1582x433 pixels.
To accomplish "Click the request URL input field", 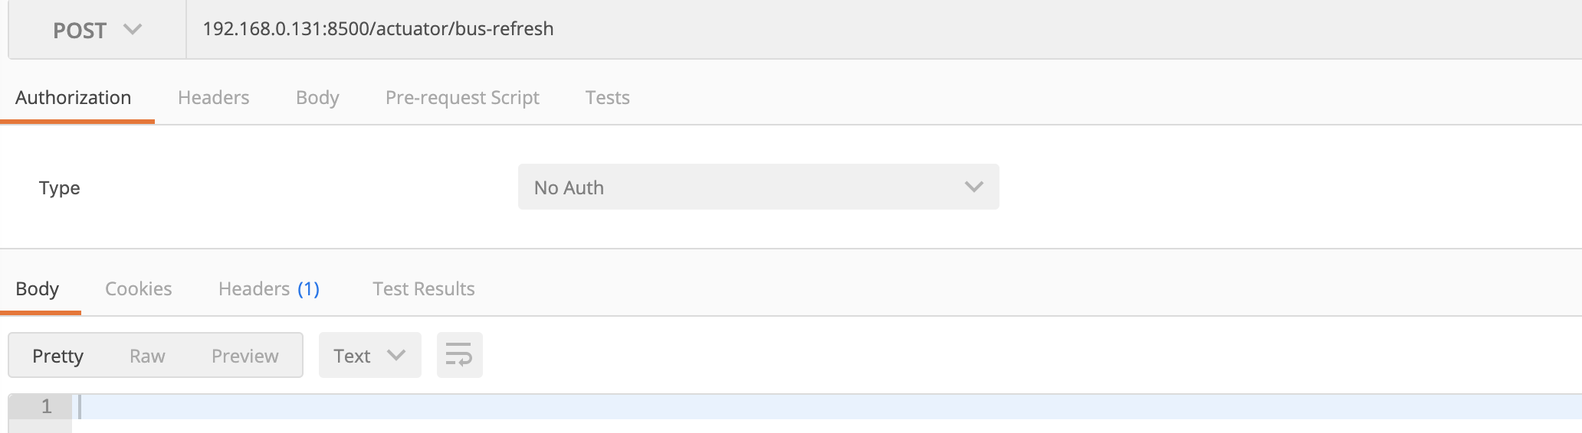I will tap(843, 29).
